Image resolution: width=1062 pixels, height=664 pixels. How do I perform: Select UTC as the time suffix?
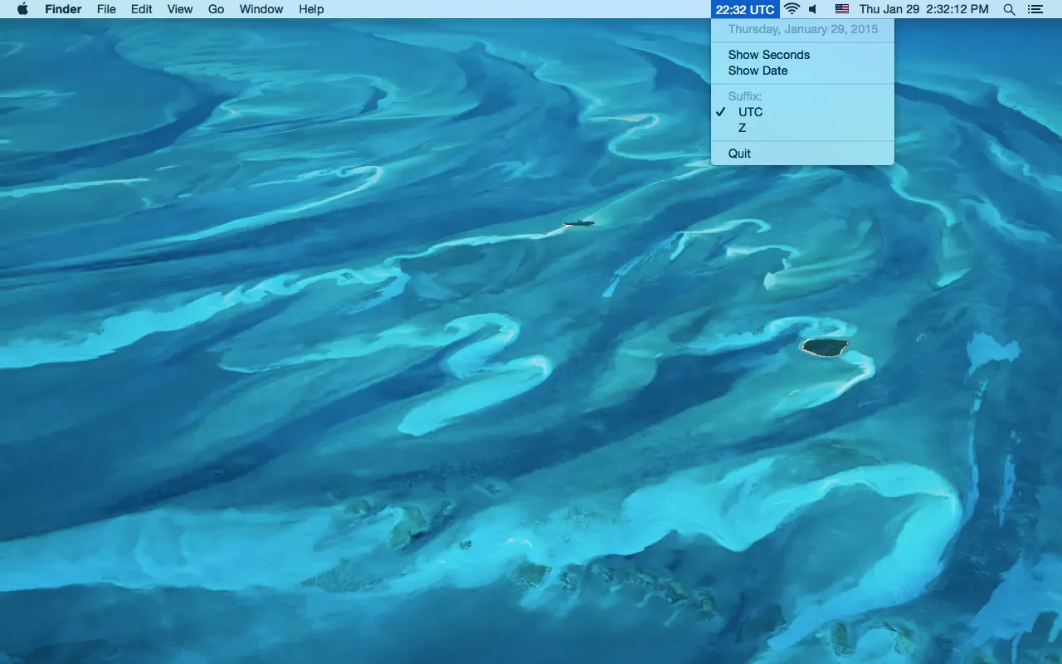[750, 111]
